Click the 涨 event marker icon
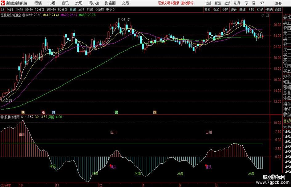291x187 pixels. [x=43, y=112]
